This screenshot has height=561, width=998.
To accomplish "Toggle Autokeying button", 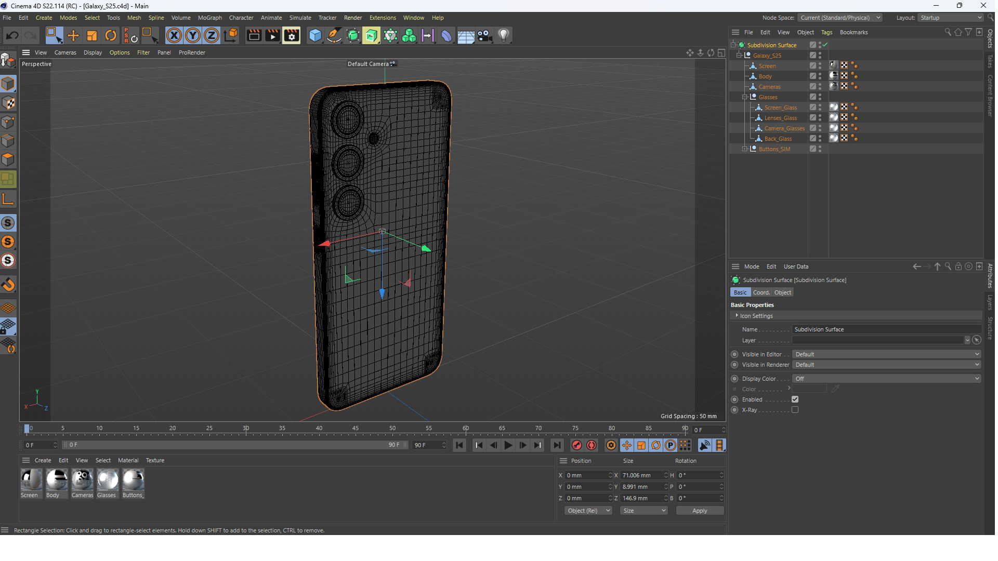I will coord(592,445).
